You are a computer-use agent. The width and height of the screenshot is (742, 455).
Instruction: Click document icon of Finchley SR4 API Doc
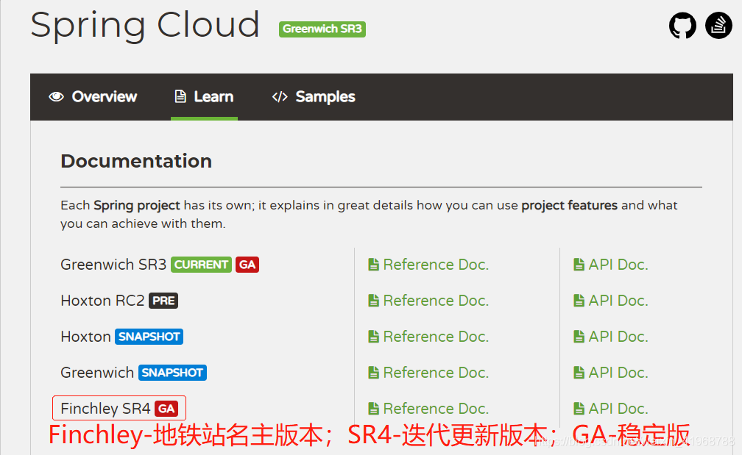pyautogui.click(x=579, y=408)
